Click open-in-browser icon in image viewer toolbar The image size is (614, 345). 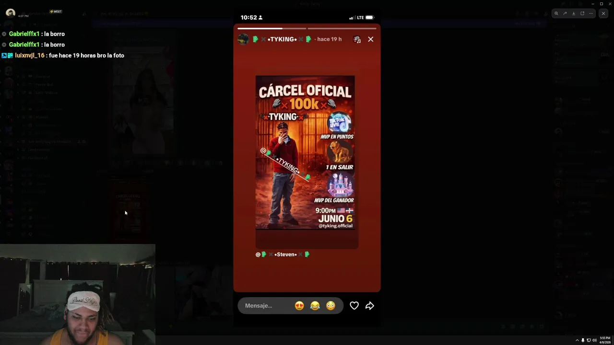582,13
